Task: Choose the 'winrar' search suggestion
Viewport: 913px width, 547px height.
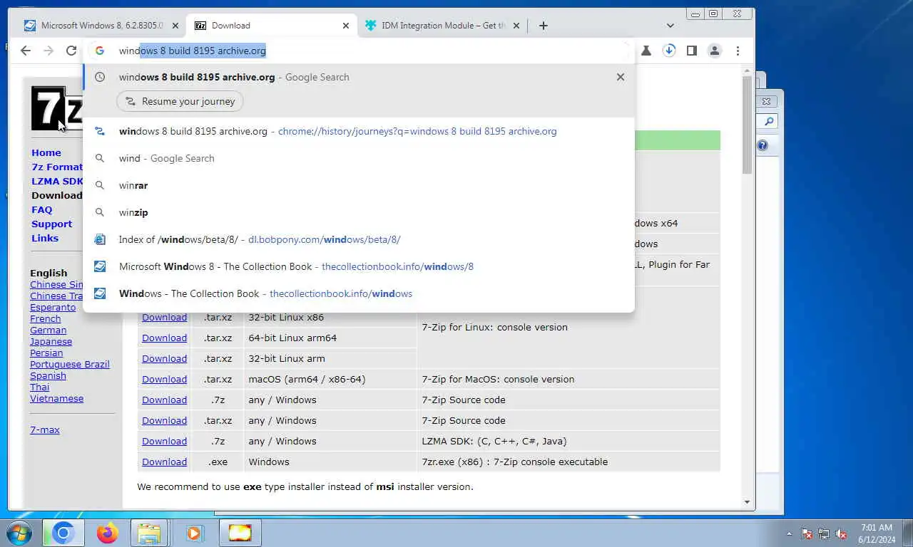Action: (359, 185)
